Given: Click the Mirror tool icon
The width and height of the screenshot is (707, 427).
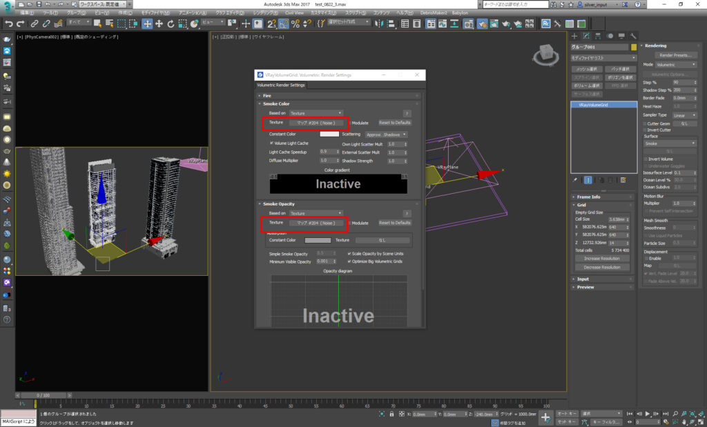Looking at the screenshot, I should pyautogui.click(x=380, y=23).
